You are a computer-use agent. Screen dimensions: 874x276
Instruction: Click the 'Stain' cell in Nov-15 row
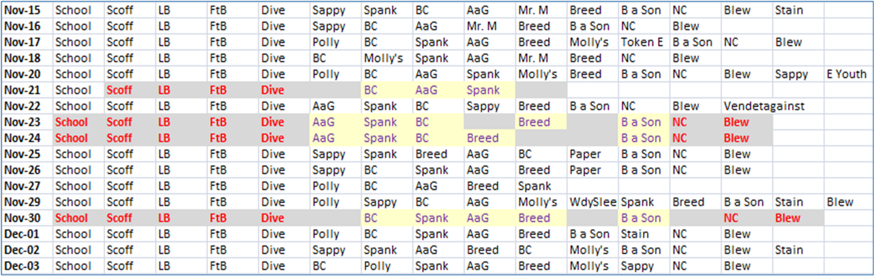tap(789, 10)
